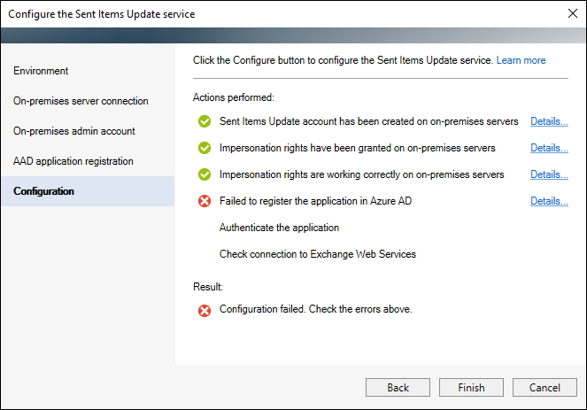The width and height of the screenshot is (587, 410).
Task: Select the Configuration step
Action: click(88, 191)
